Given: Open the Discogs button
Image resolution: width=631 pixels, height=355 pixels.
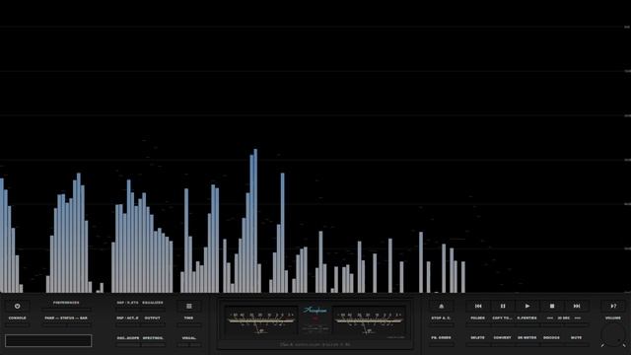Looking at the screenshot, I should point(551,337).
